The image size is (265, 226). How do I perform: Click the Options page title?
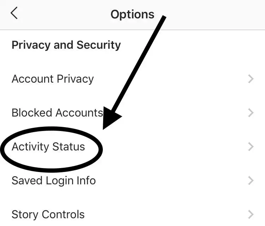[x=132, y=14]
